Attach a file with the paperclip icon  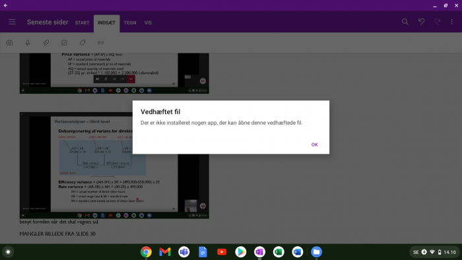point(46,43)
